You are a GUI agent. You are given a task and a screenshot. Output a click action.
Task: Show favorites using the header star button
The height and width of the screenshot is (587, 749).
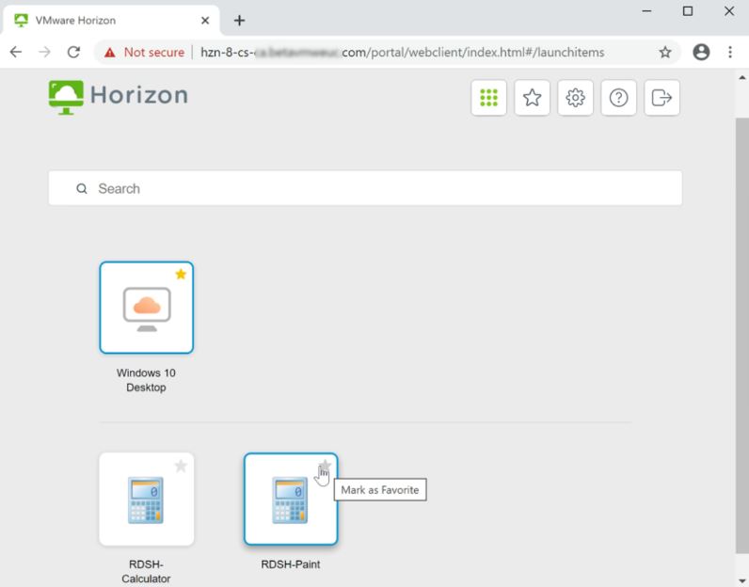[x=533, y=98]
